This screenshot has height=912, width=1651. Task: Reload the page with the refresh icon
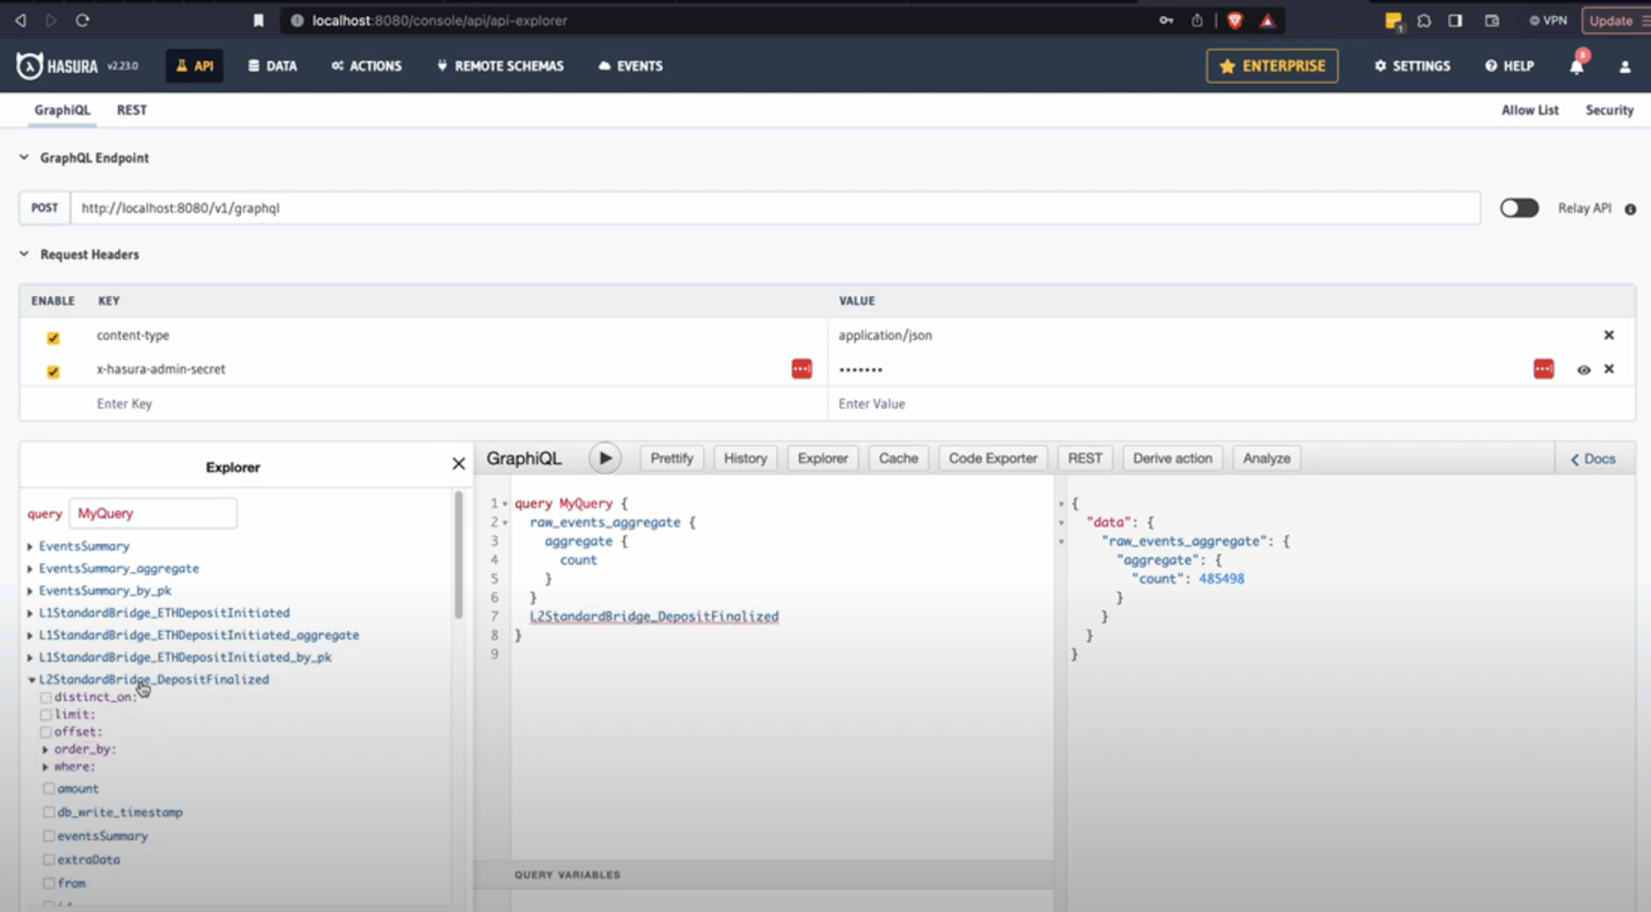(83, 21)
